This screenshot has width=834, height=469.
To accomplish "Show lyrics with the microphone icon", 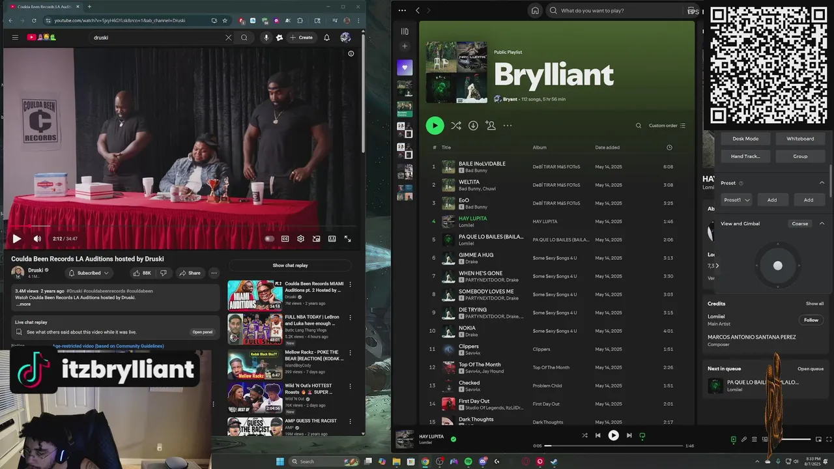I will (743, 440).
